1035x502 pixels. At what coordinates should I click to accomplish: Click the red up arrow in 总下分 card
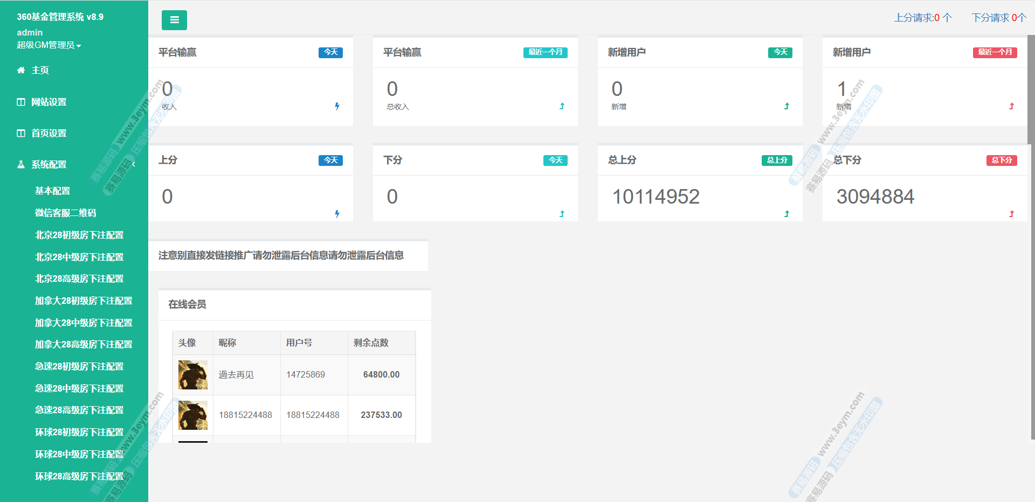[1011, 214]
